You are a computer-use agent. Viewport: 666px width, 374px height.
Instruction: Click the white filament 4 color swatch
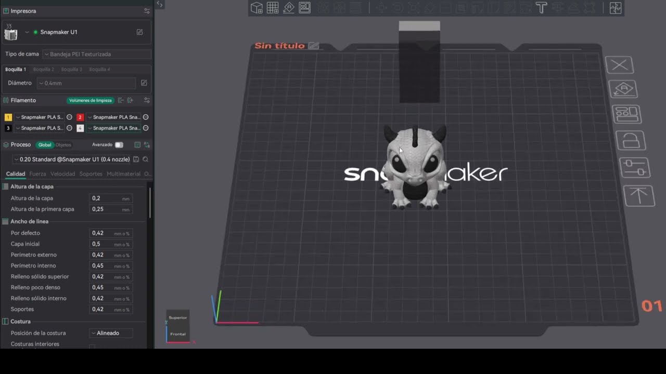(80, 128)
